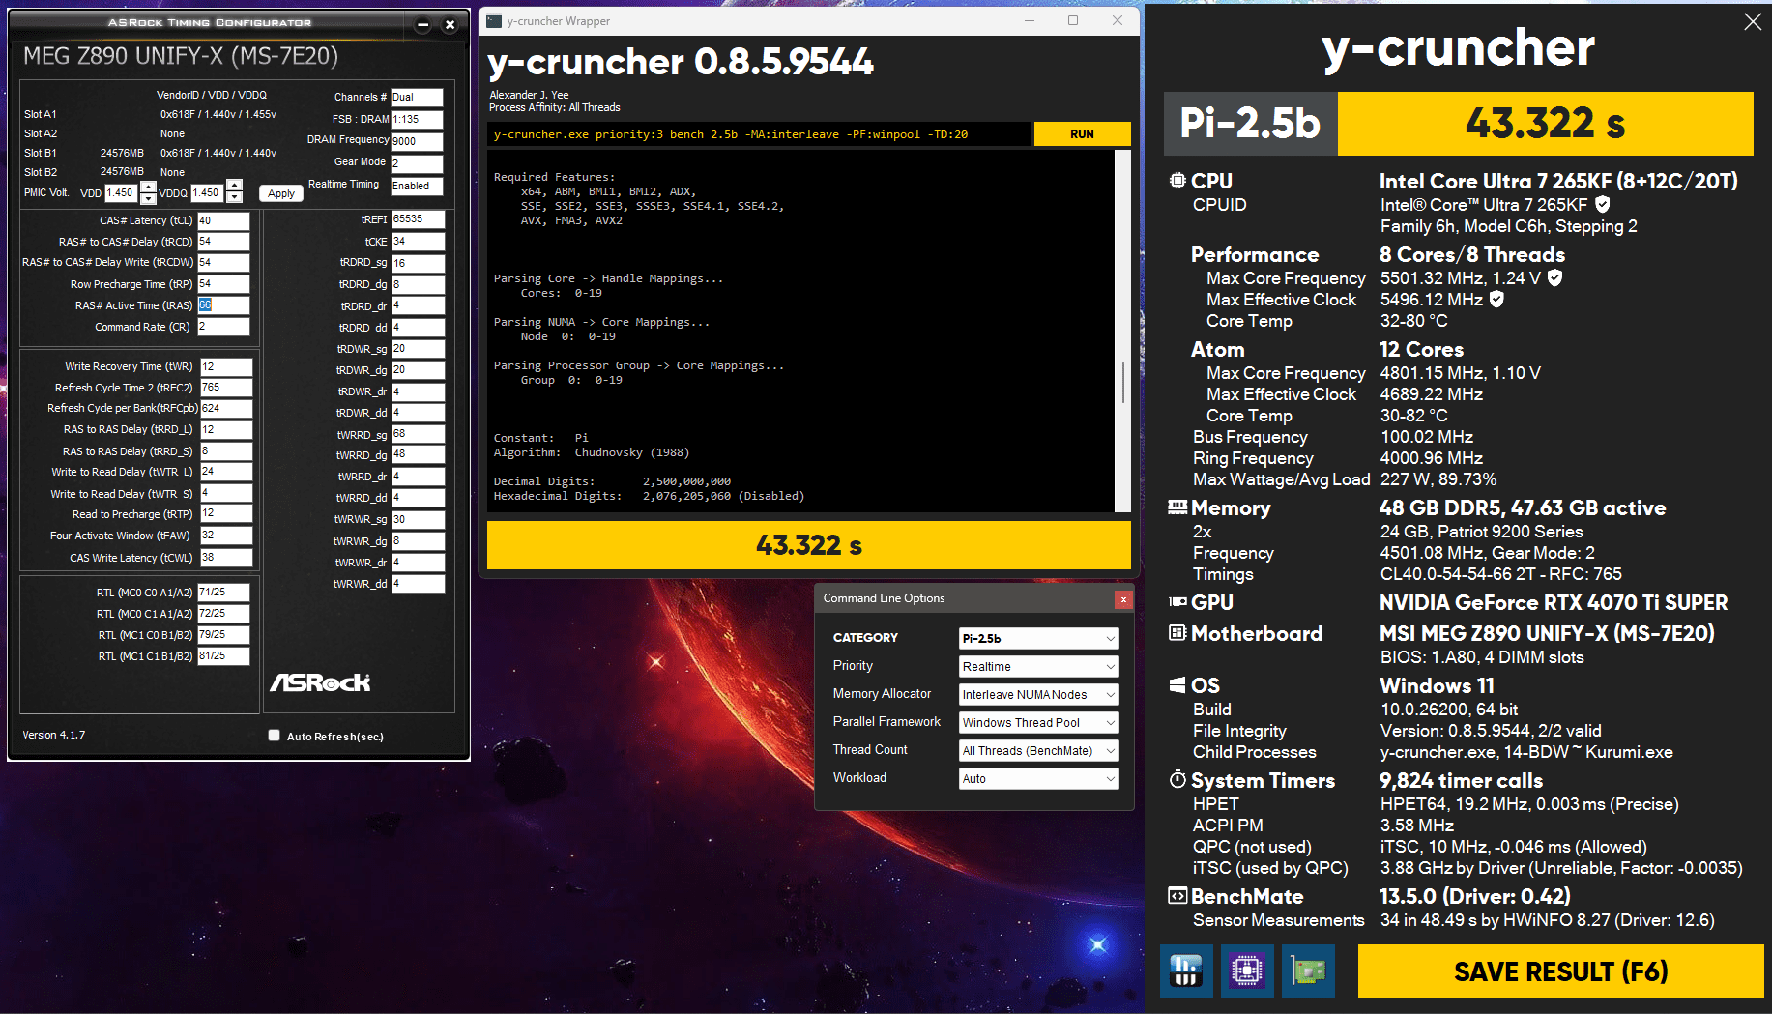Click the Command Rate (CR) value field
Screen dimensions: 1772x1014
point(223,327)
